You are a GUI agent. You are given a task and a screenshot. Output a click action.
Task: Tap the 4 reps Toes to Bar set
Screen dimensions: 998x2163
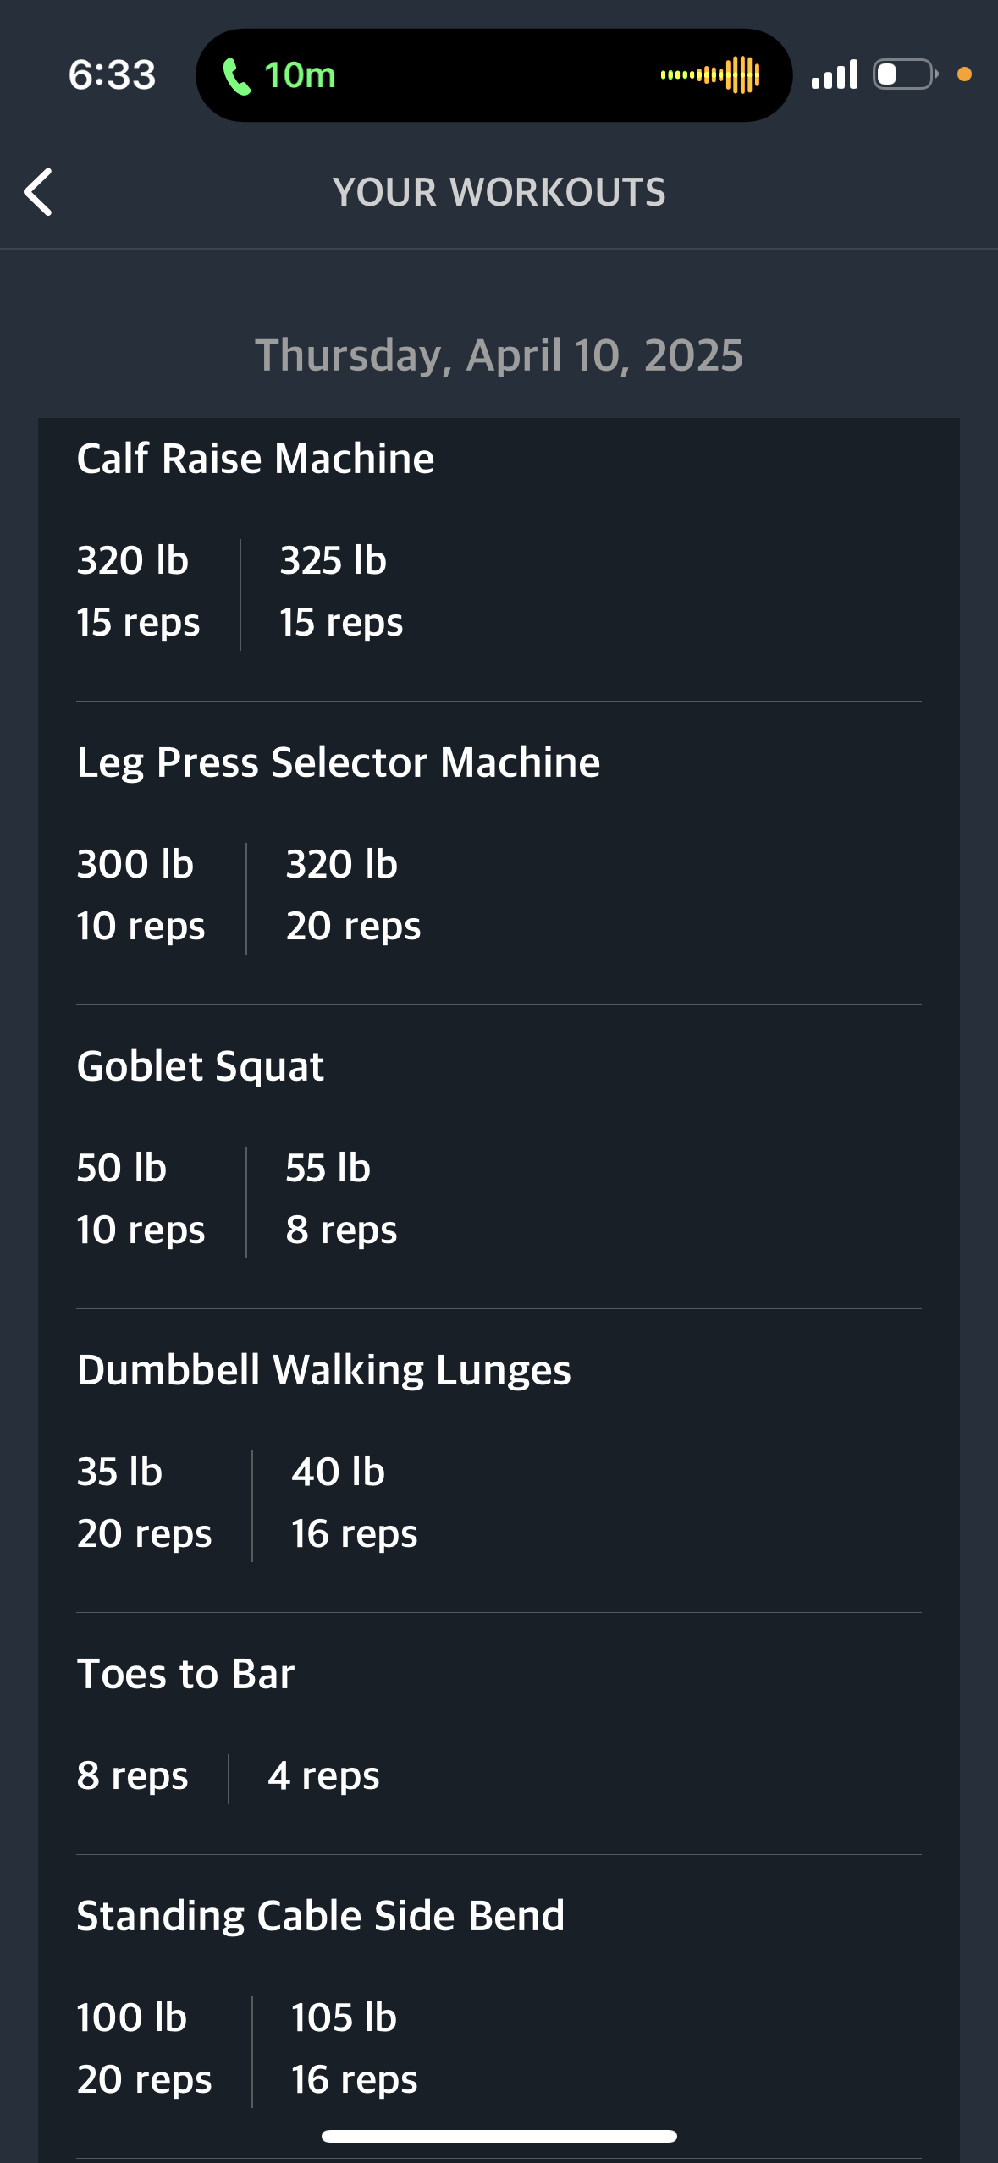point(323,1776)
